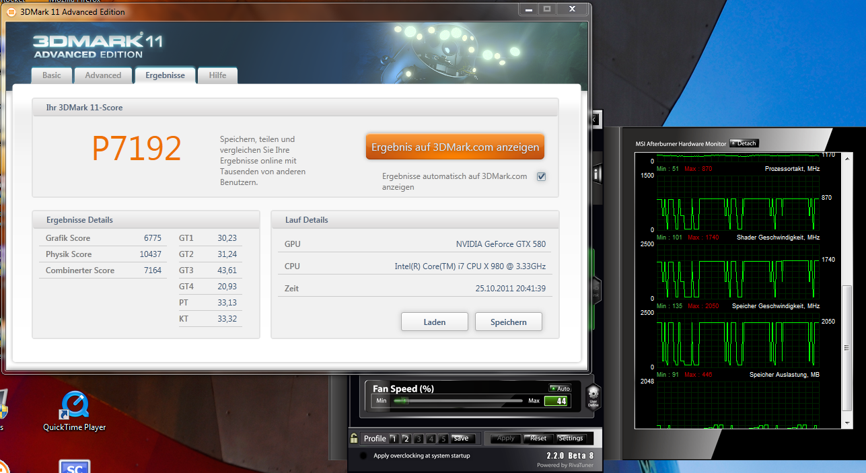Screen dimensions: 866x473
Task: Select Afterburner profile 2
Action: [x=406, y=439]
